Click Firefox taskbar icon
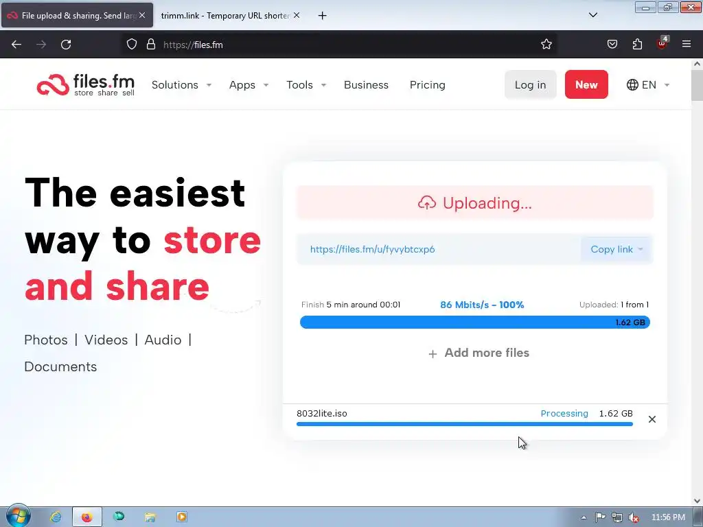The width and height of the screenshot is (703, 527). pos(87,517)
